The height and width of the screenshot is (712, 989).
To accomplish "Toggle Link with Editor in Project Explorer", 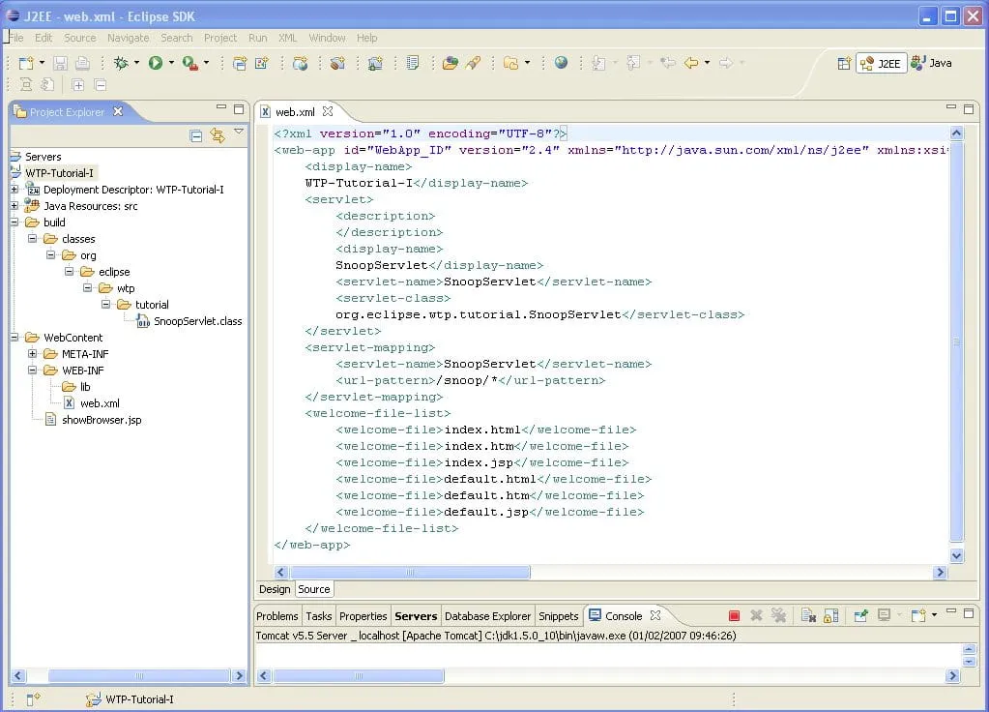I will point(218,135).
